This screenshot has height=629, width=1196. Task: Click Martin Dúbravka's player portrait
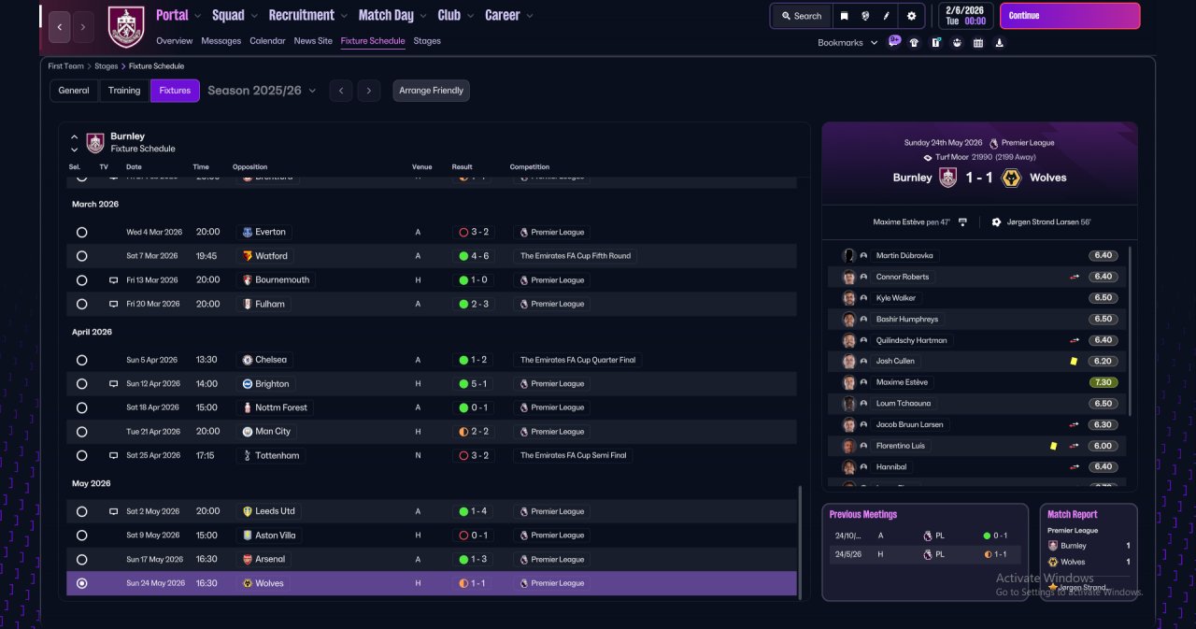pyautogui.click(x=848, y=255)
